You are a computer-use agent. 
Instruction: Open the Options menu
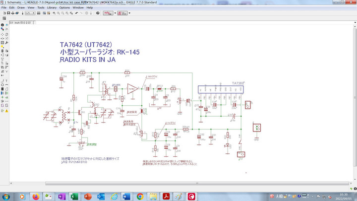[65, 8]
